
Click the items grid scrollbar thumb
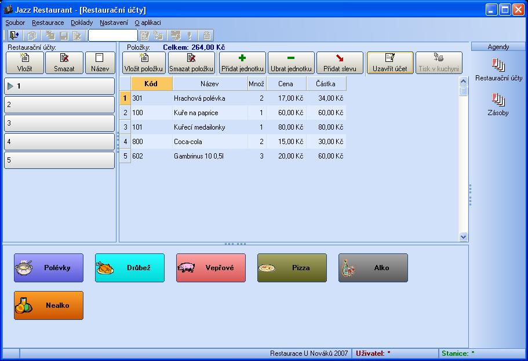pyautogui.click(x=463, y=91)
